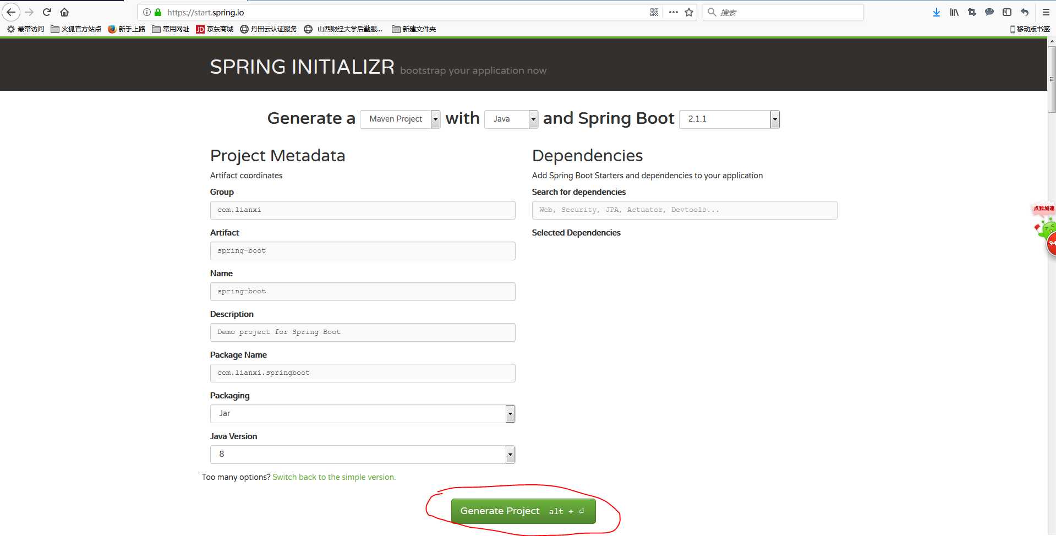This screenshot has width=1056, height=536.
Task: Focus the Package Name input field
Action: [363, 373]
